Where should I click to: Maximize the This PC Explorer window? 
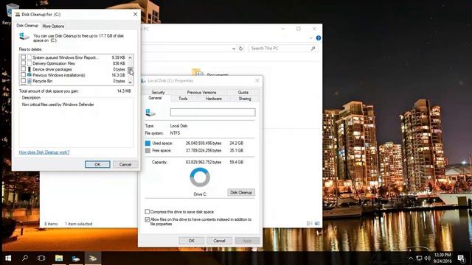click(x=298, y=29)
